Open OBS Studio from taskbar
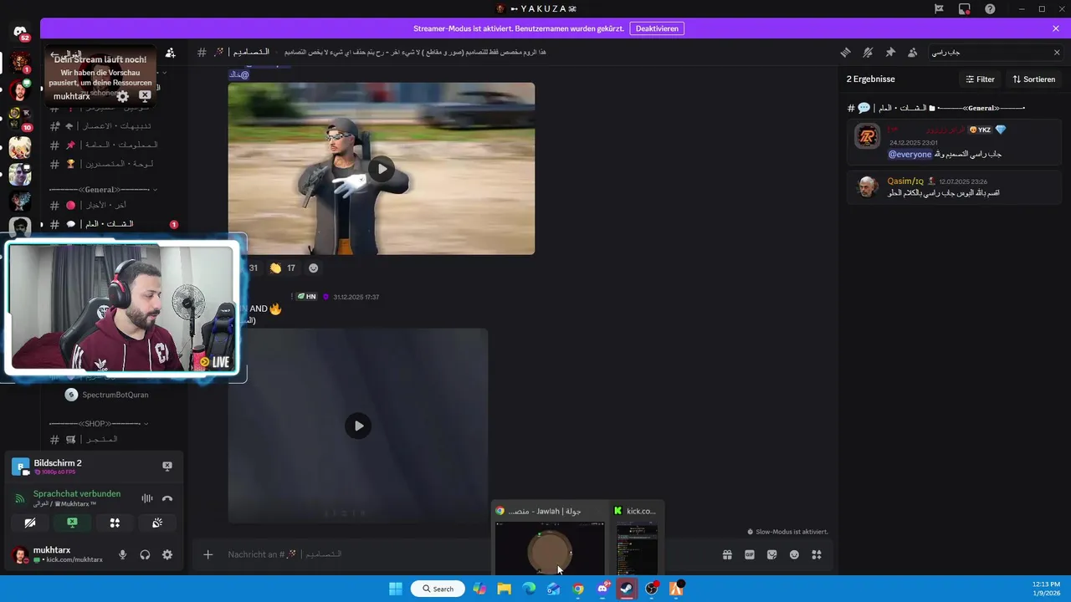Image resolution: width=1071 pixels, height=602 pixels. [x=651, y=589]
